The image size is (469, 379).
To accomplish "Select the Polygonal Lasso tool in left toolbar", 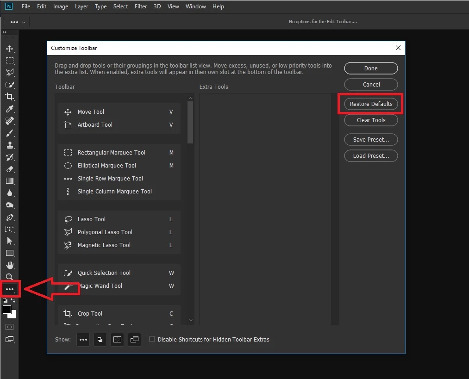I will (10, 73).
